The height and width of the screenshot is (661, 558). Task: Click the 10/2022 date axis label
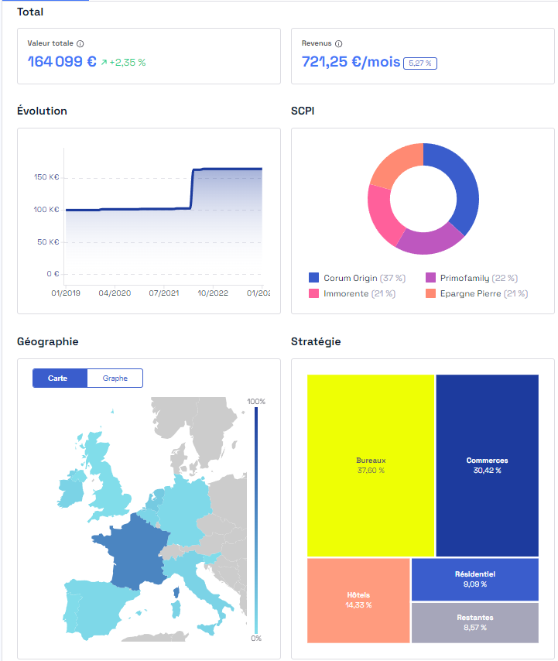[213, 293]
